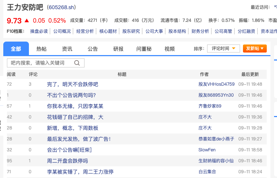Switch to the 问董秘 tab
The width and height of the screenshot is (277, 178).
tap(144, 49)
